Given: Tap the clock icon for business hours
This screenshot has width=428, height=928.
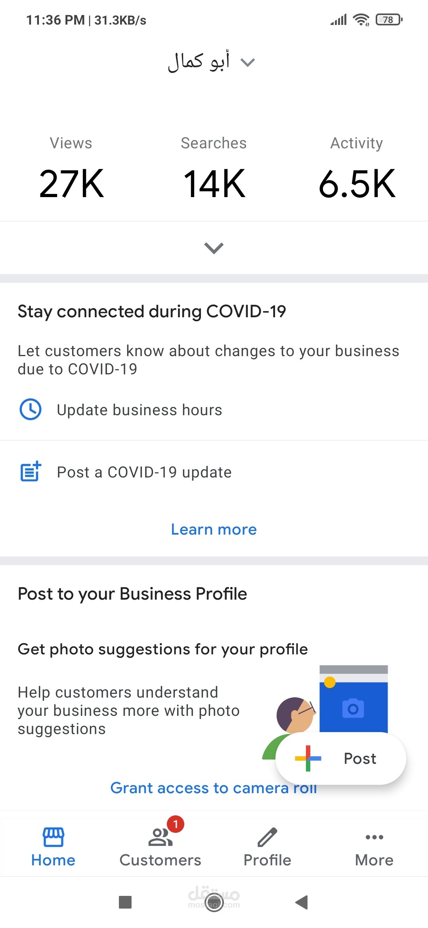Looking at the screenshot, I should pyautogui.click(x=31, y=409).
